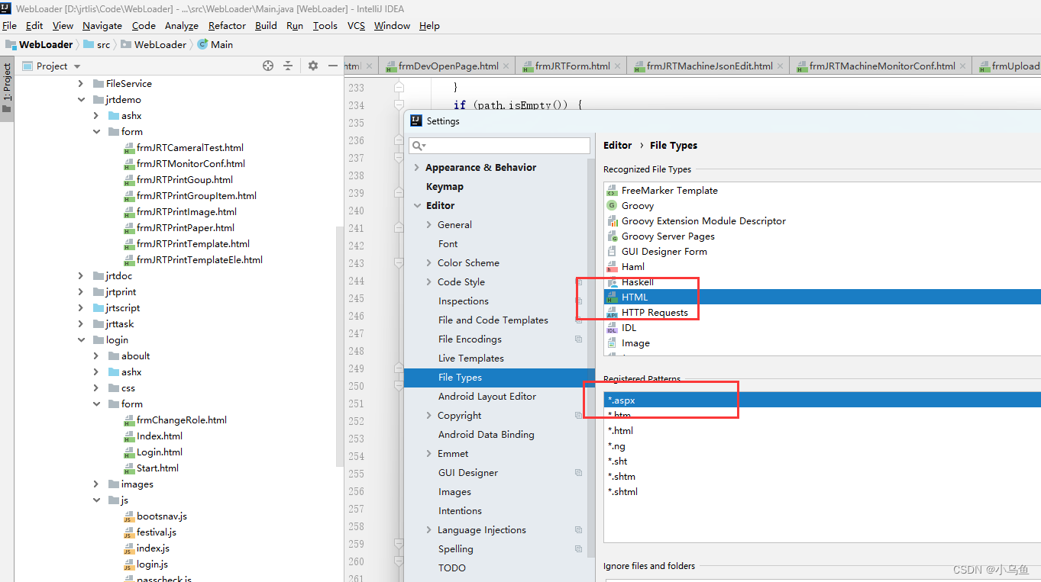Click FreeMarker Template icon

click(x=612, y=191)
